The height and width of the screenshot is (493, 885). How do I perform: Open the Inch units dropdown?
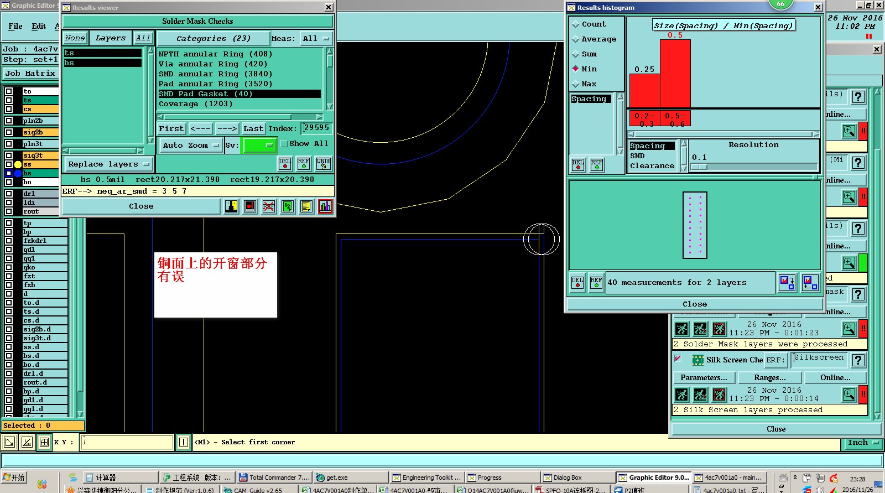(x=863, y=443)
